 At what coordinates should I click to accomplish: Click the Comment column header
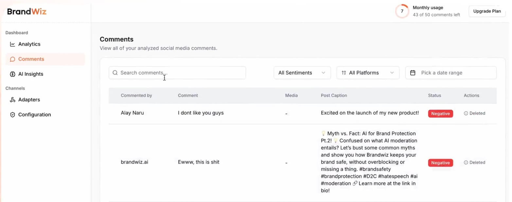click(x=188, y=96)
